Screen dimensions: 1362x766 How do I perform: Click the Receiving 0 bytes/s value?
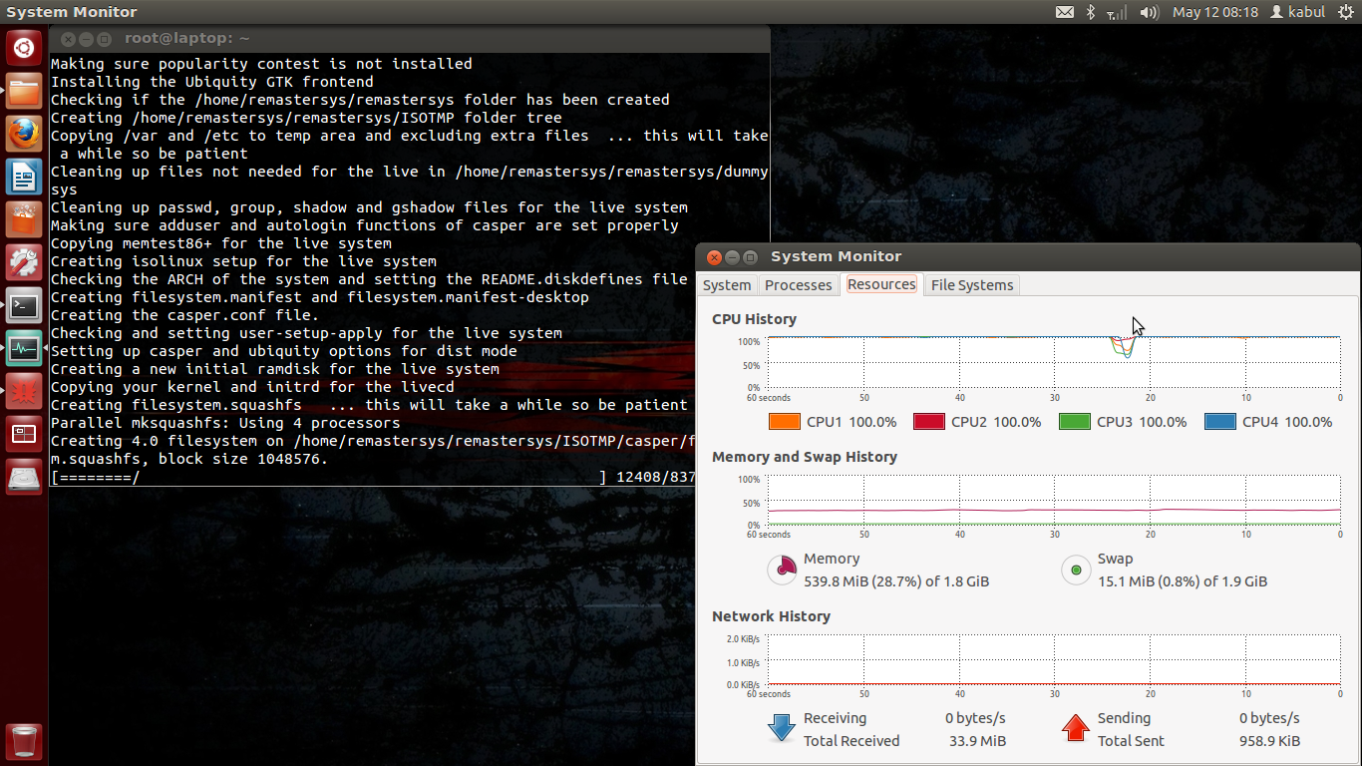975,718
